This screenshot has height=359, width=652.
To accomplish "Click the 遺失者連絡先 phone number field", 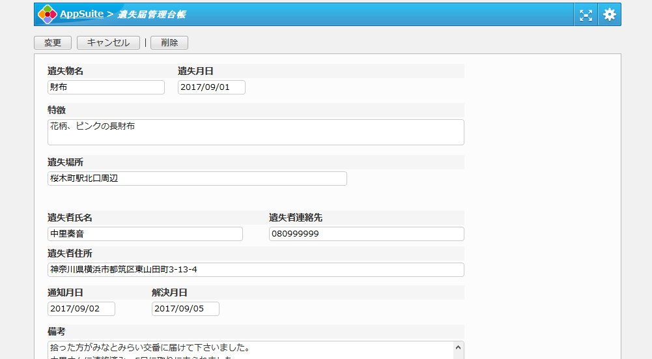I will coord(366,234).
